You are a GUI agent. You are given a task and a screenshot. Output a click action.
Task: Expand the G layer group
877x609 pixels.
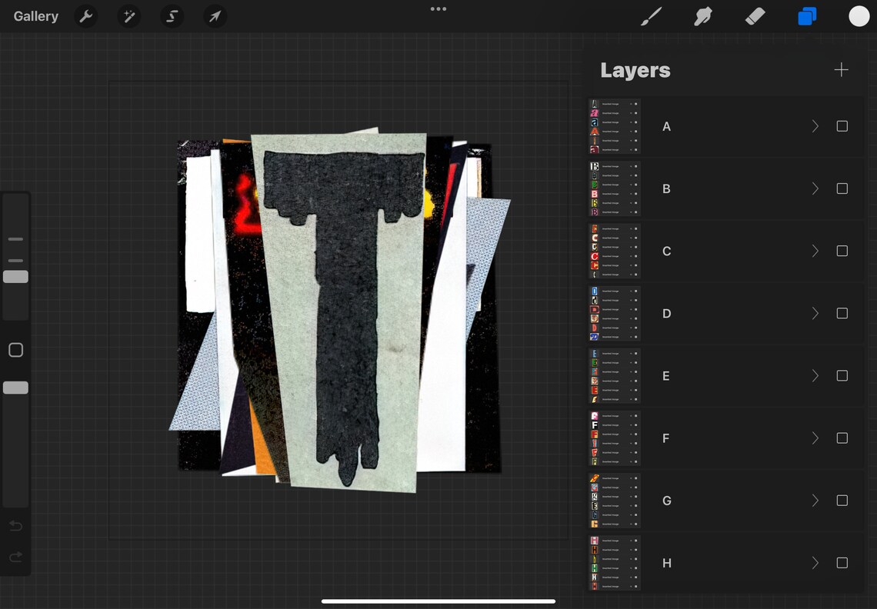coord(815,500)
